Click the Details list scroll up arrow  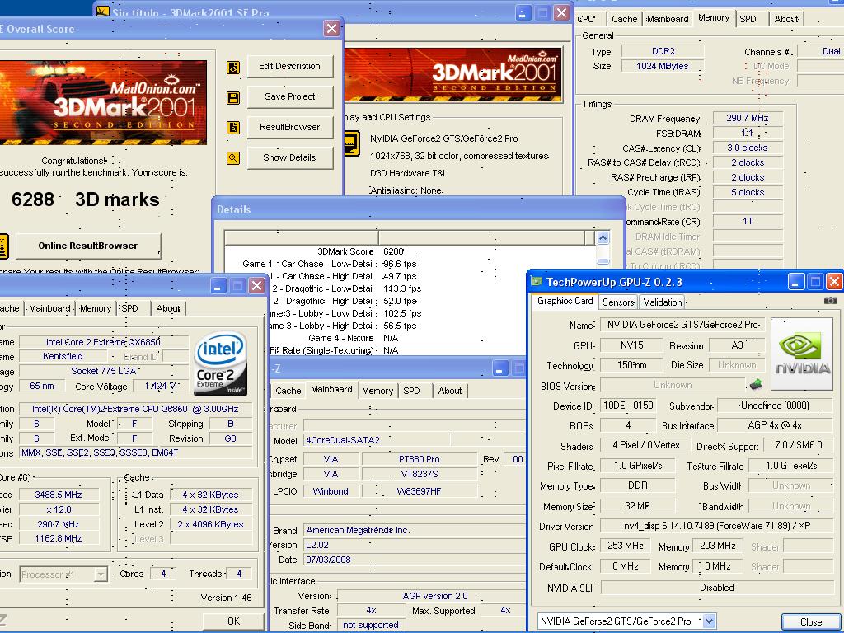603,238
